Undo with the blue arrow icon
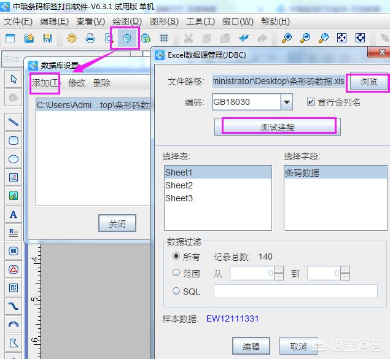 click(244, 38)
